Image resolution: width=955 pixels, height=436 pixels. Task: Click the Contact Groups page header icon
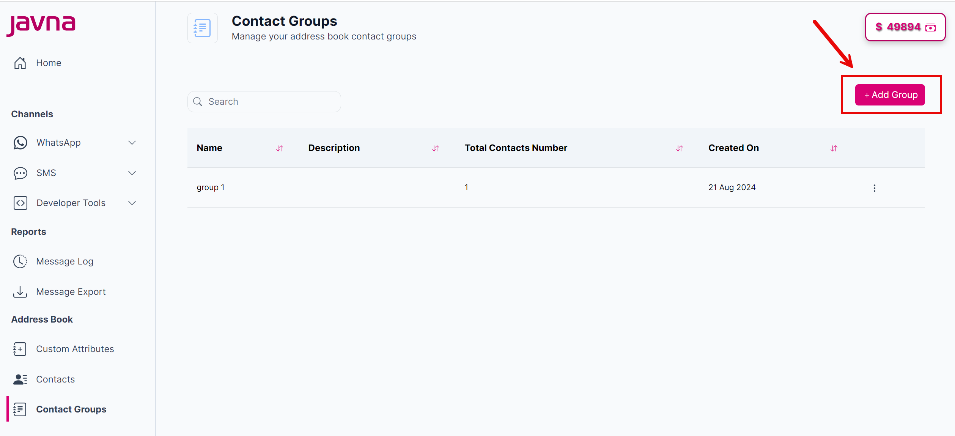tap(202, 28)
